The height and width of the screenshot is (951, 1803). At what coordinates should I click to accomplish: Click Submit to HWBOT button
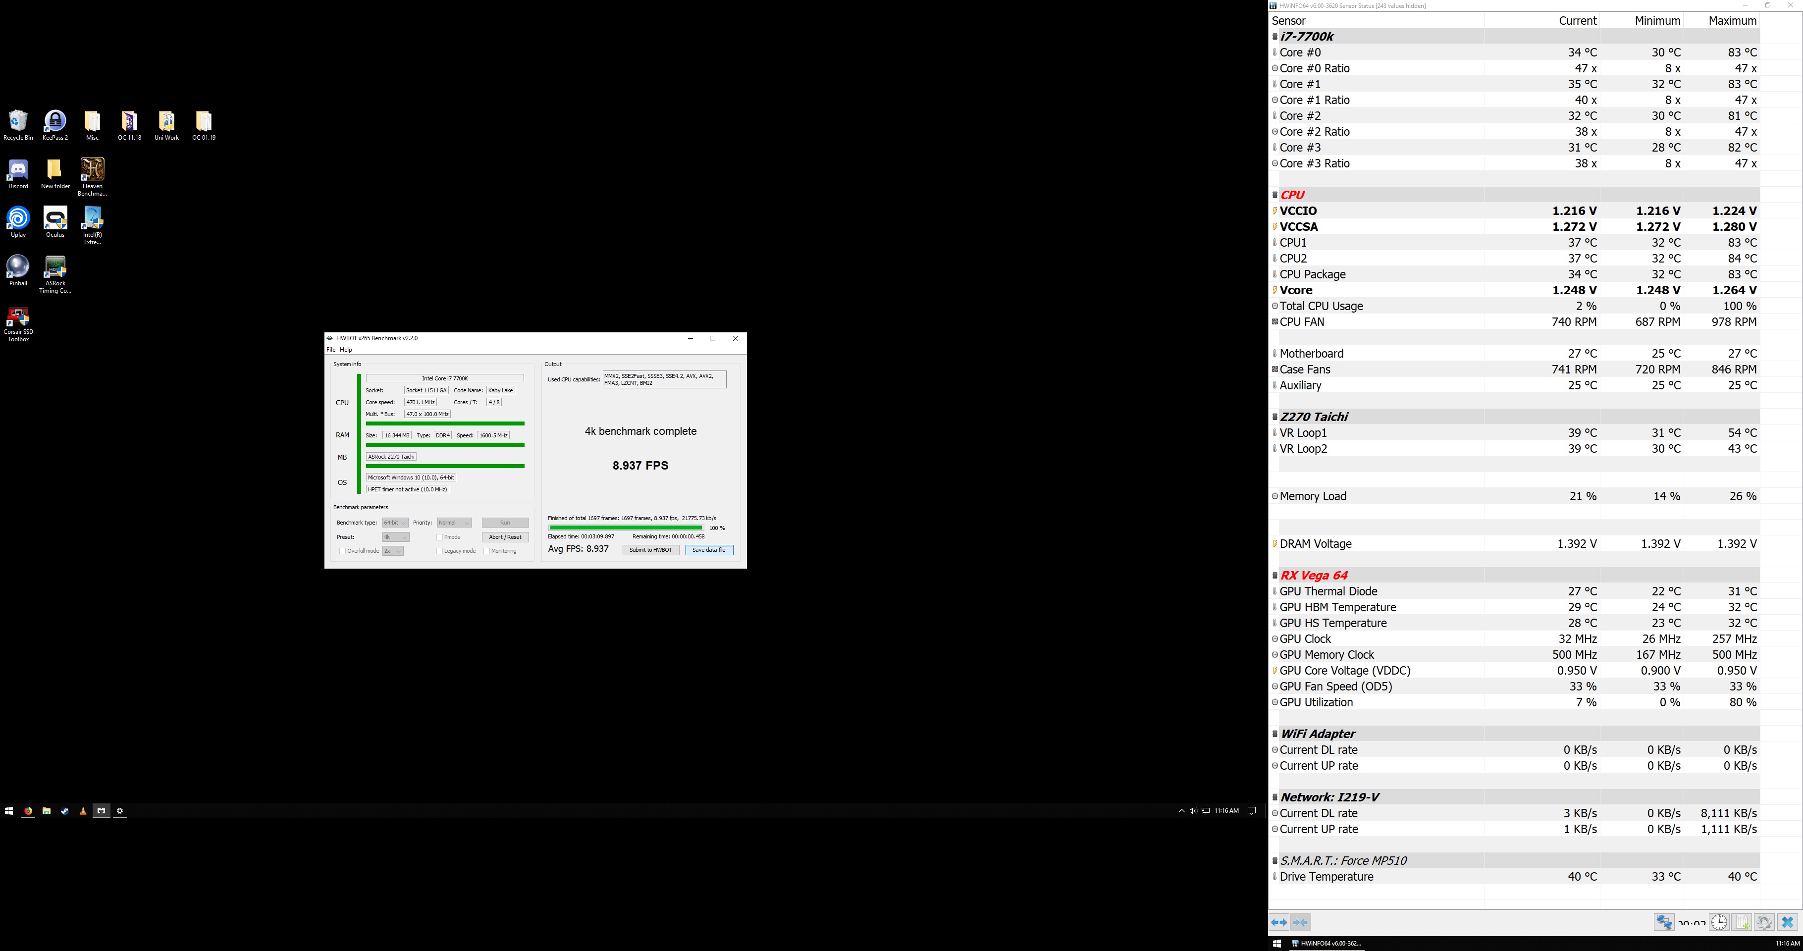pyautogui.click(x=650, y=550)
